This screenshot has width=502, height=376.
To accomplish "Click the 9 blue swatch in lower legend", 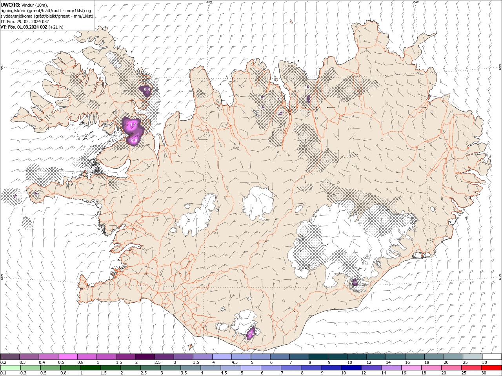I will point(330,368).
